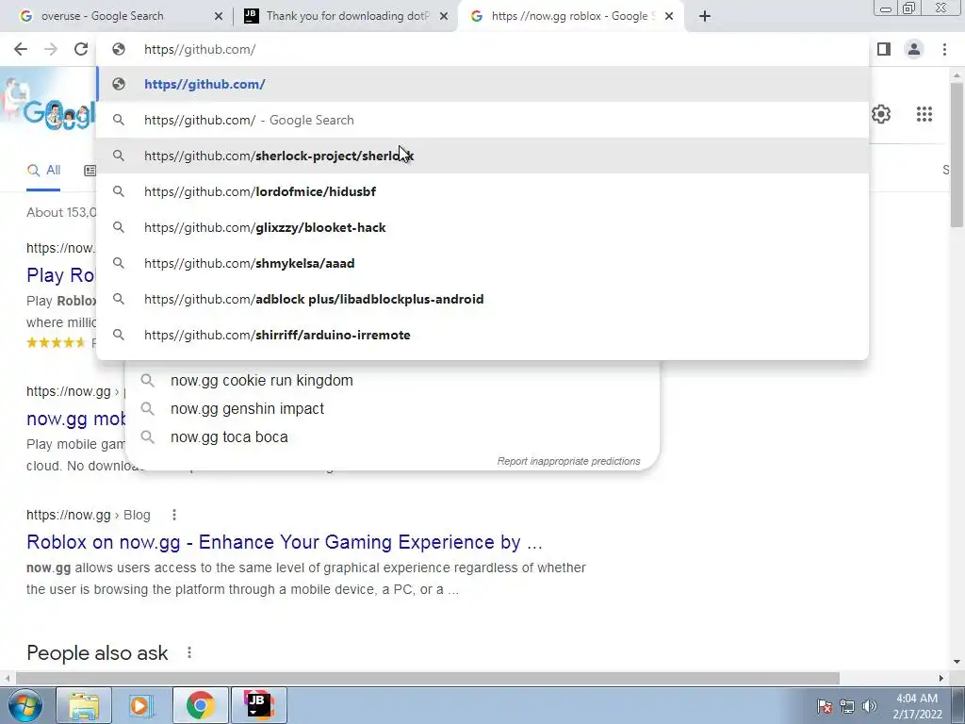Click Report inappropriate predictions link

[568, 461]
